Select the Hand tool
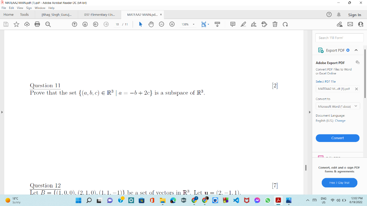This screenshot has height=206, width=367. coord(151,24)
